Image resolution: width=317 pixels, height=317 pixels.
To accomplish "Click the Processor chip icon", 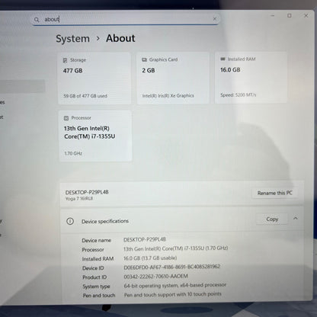I will [66, 118].
